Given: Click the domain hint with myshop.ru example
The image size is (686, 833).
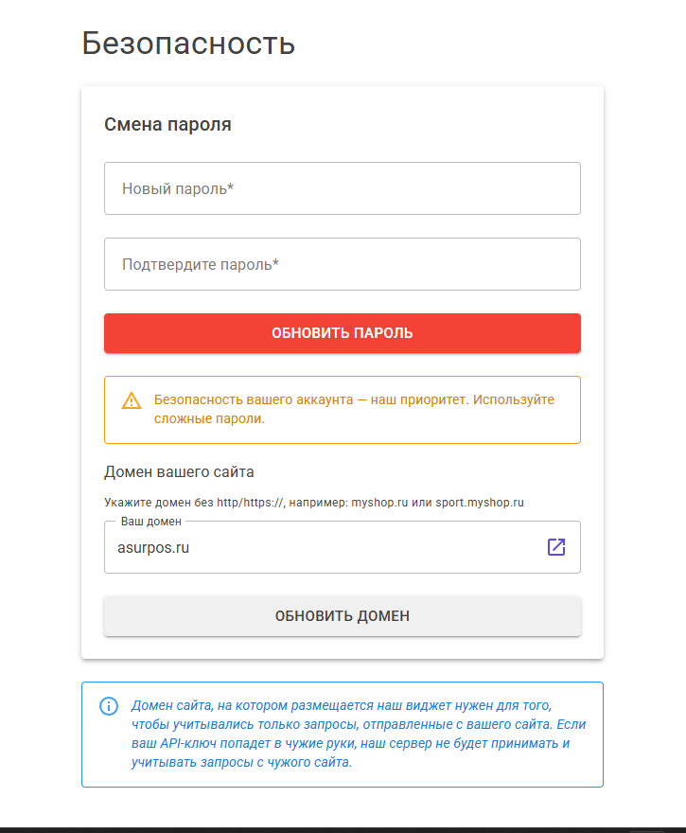Looking at the screenshot, I should coord(314,503).
